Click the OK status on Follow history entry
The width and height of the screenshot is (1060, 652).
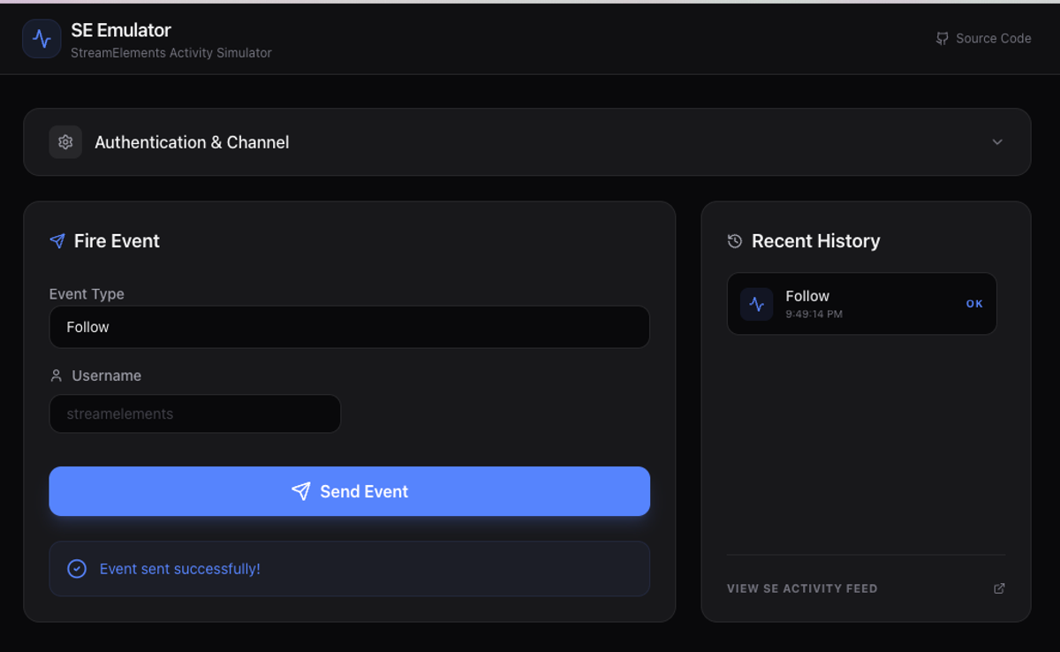974,304
